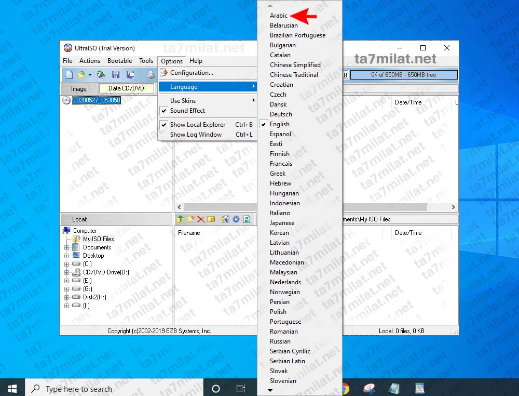Click the red Delete X icon
The height and width of the screenshot is (396, 519).
(x=200, y=219)
